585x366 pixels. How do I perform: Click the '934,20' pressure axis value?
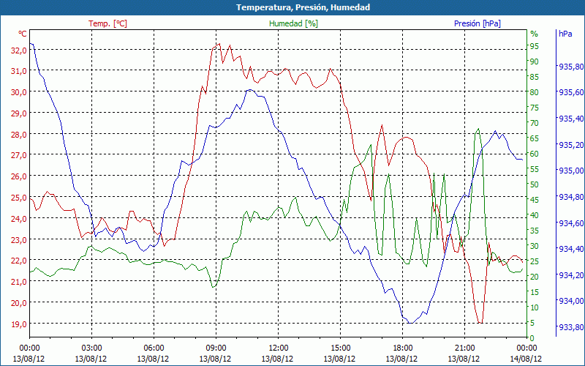pyautogui.click(x=571, y=275)
